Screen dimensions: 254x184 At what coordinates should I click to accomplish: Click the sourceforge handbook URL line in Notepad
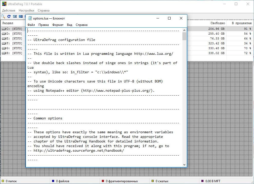click(x=76, y=151)
